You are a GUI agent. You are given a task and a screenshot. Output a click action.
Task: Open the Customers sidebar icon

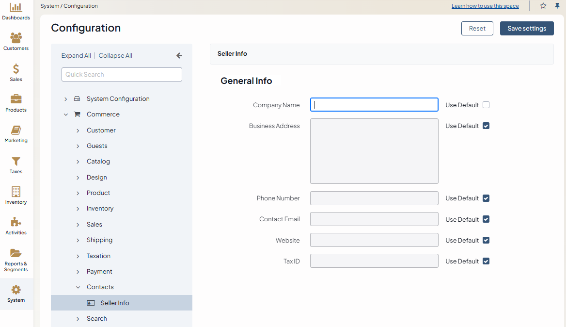pos(16,38)
